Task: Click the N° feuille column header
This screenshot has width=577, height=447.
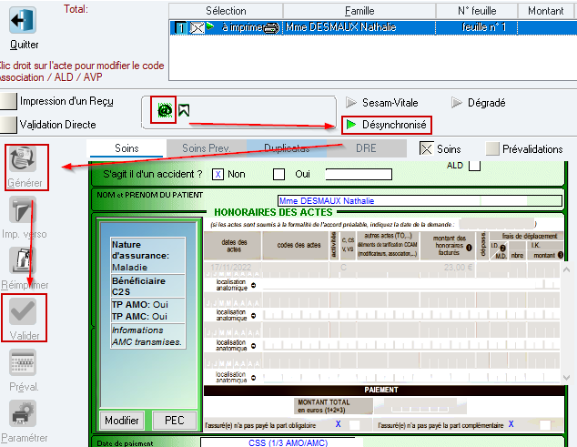Action: (x=477, y=11)
